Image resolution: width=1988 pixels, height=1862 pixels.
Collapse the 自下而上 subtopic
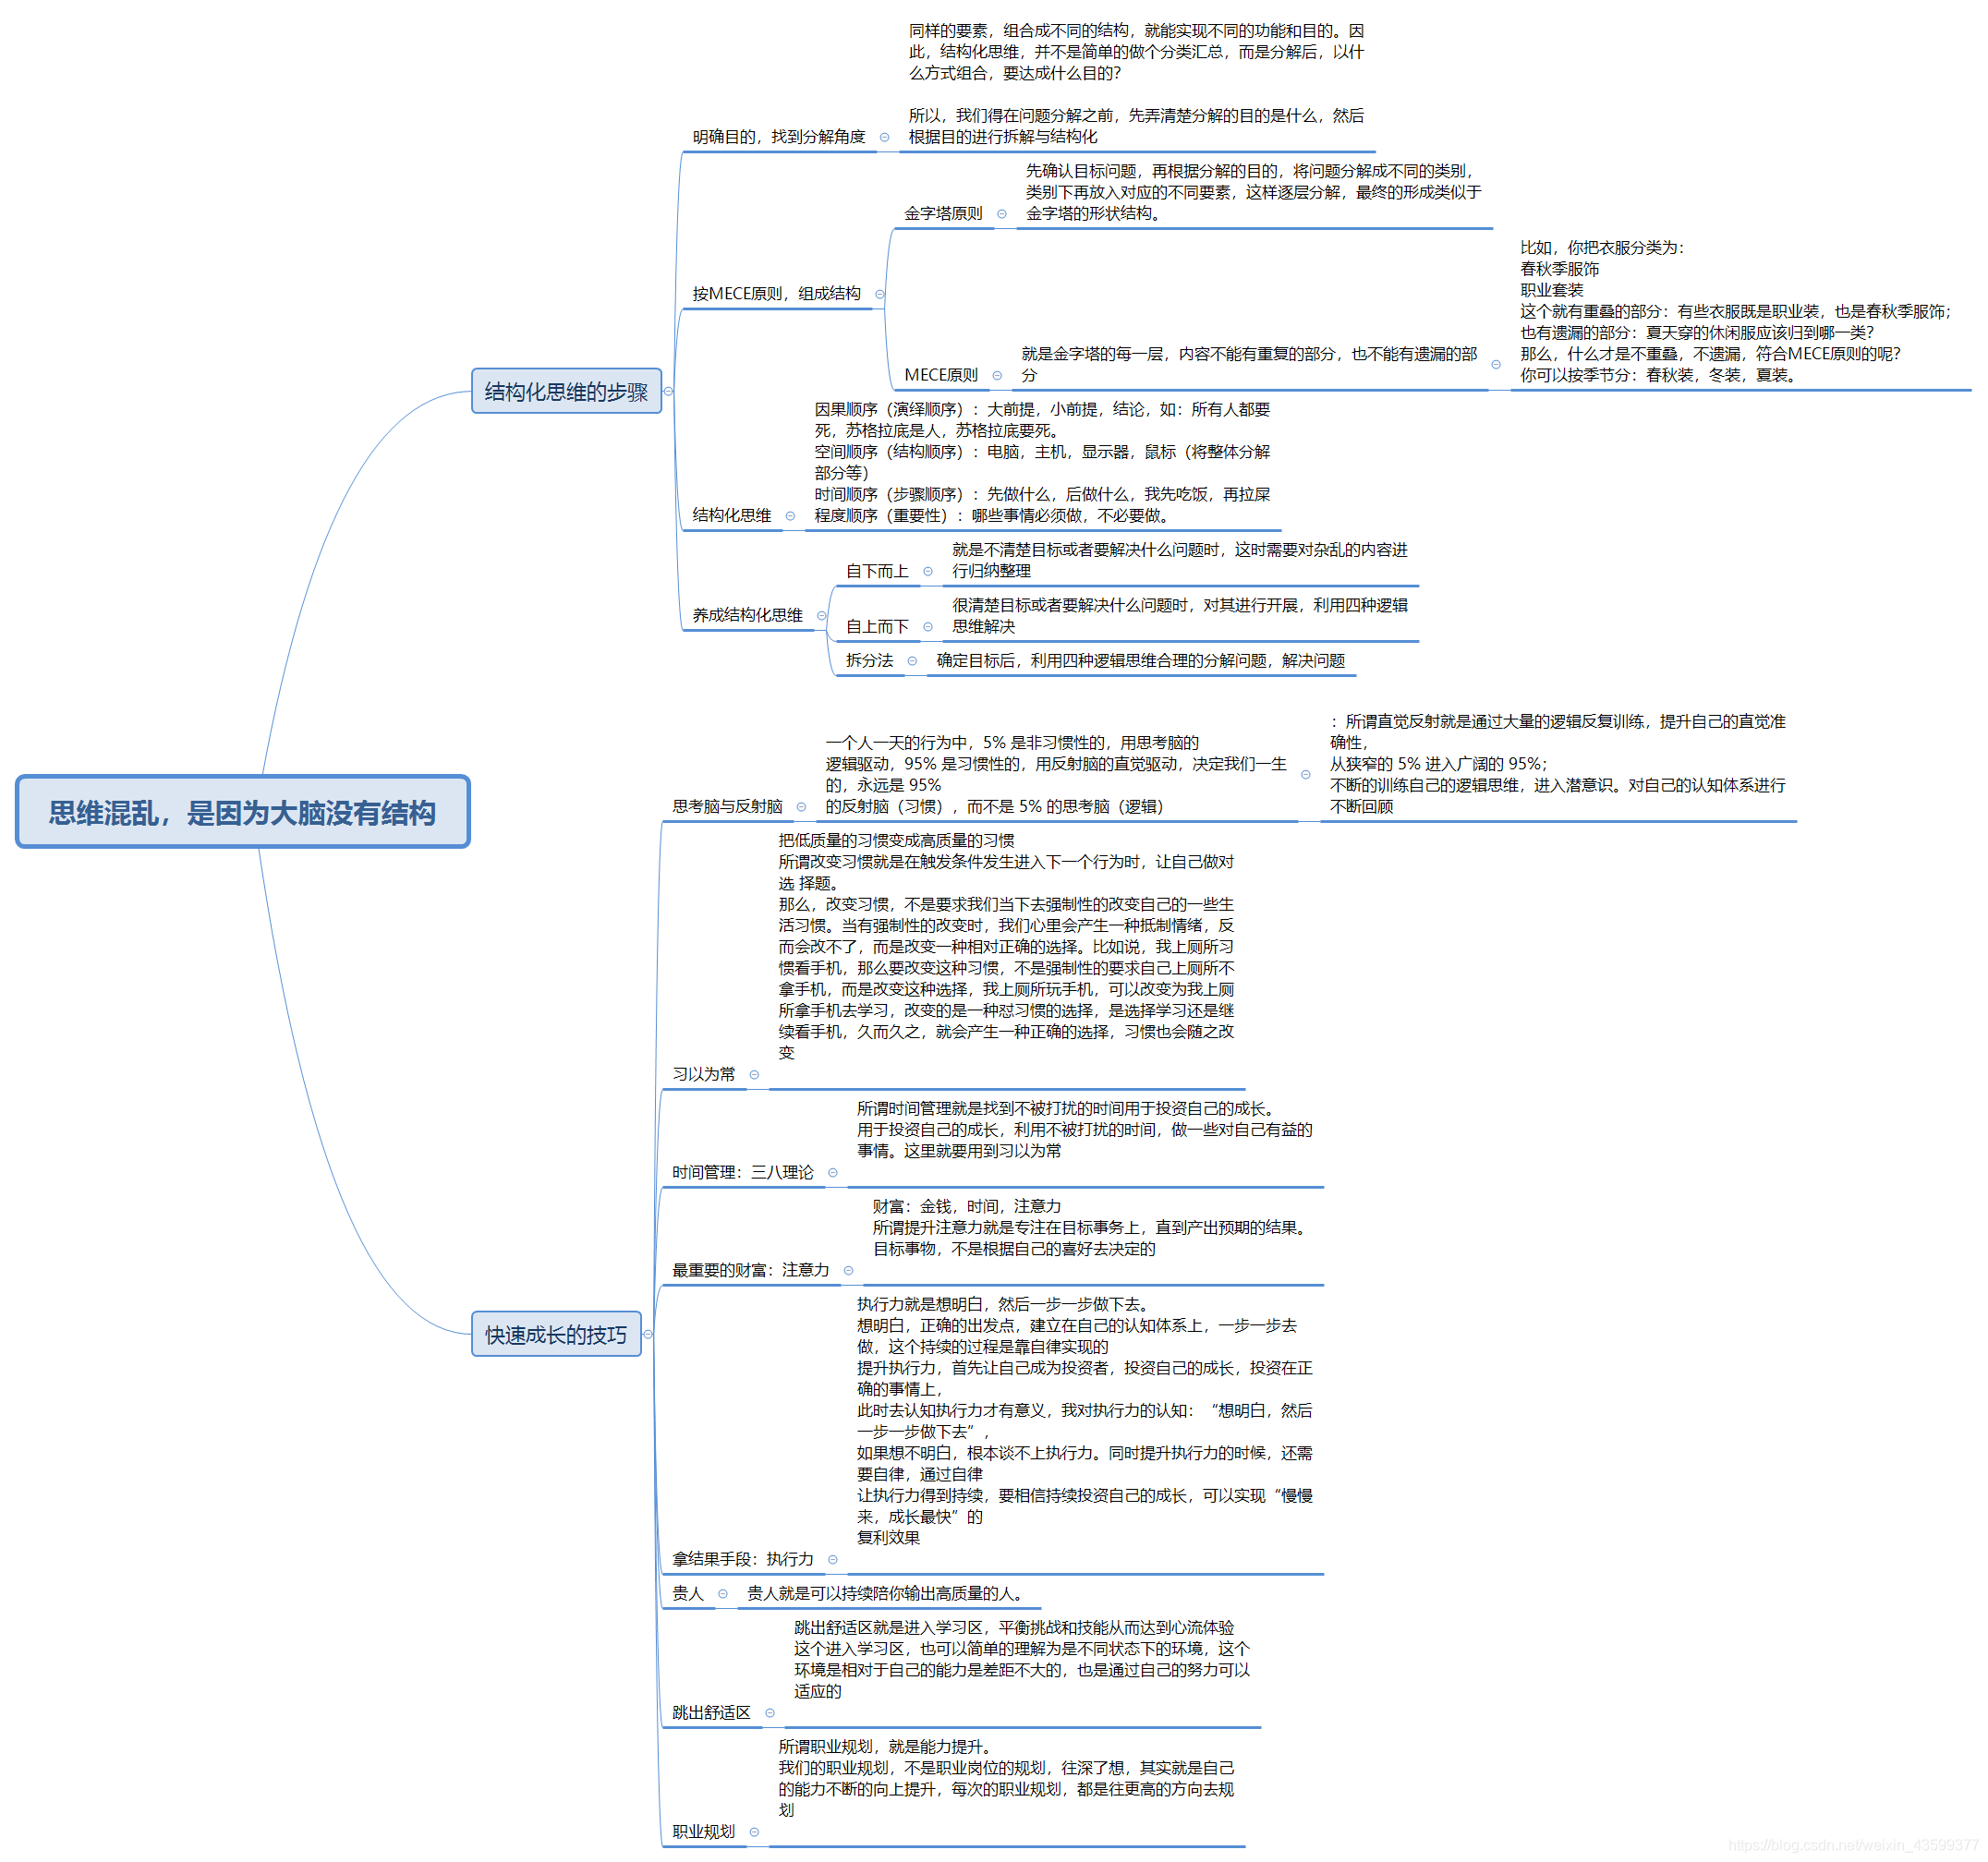928,571
